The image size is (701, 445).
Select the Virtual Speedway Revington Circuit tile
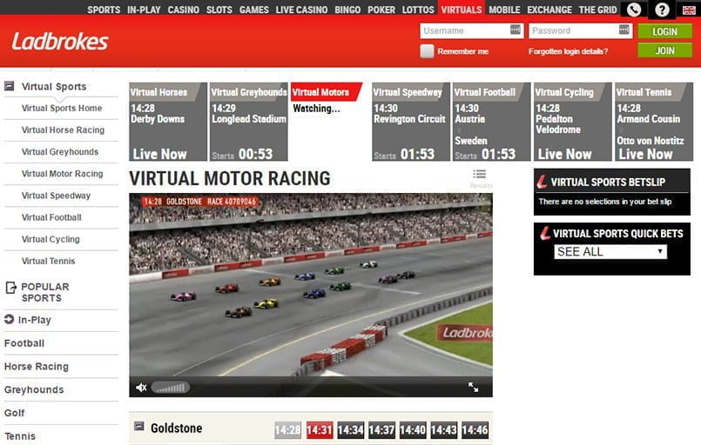point(411,122)
